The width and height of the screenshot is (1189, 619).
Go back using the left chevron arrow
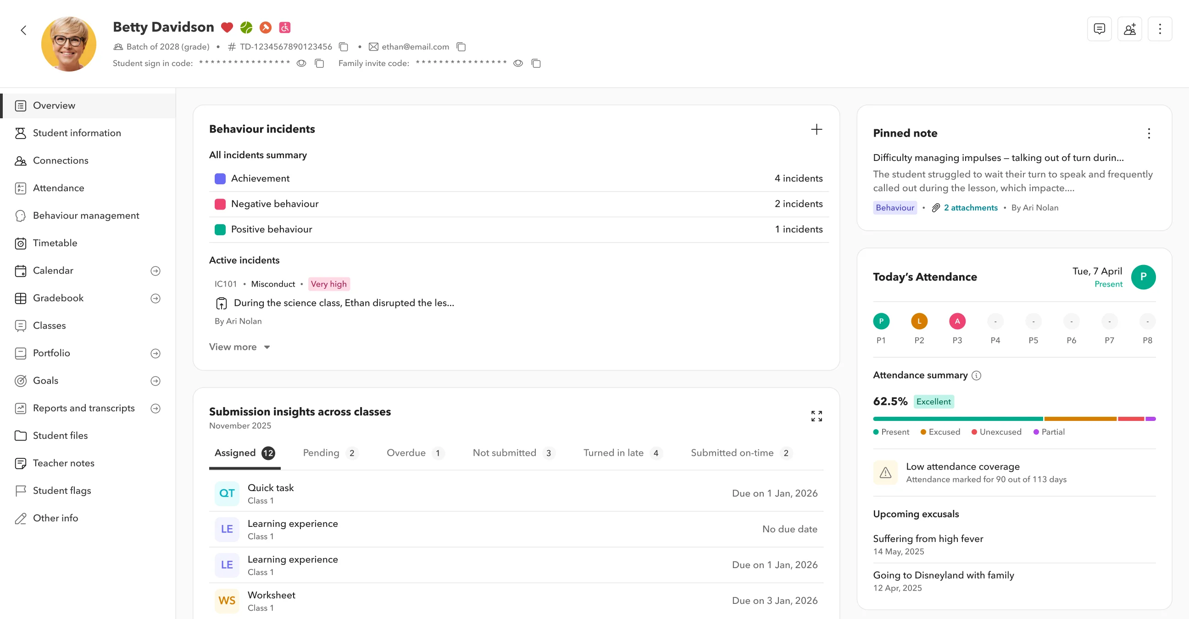[x=23, y=30]
